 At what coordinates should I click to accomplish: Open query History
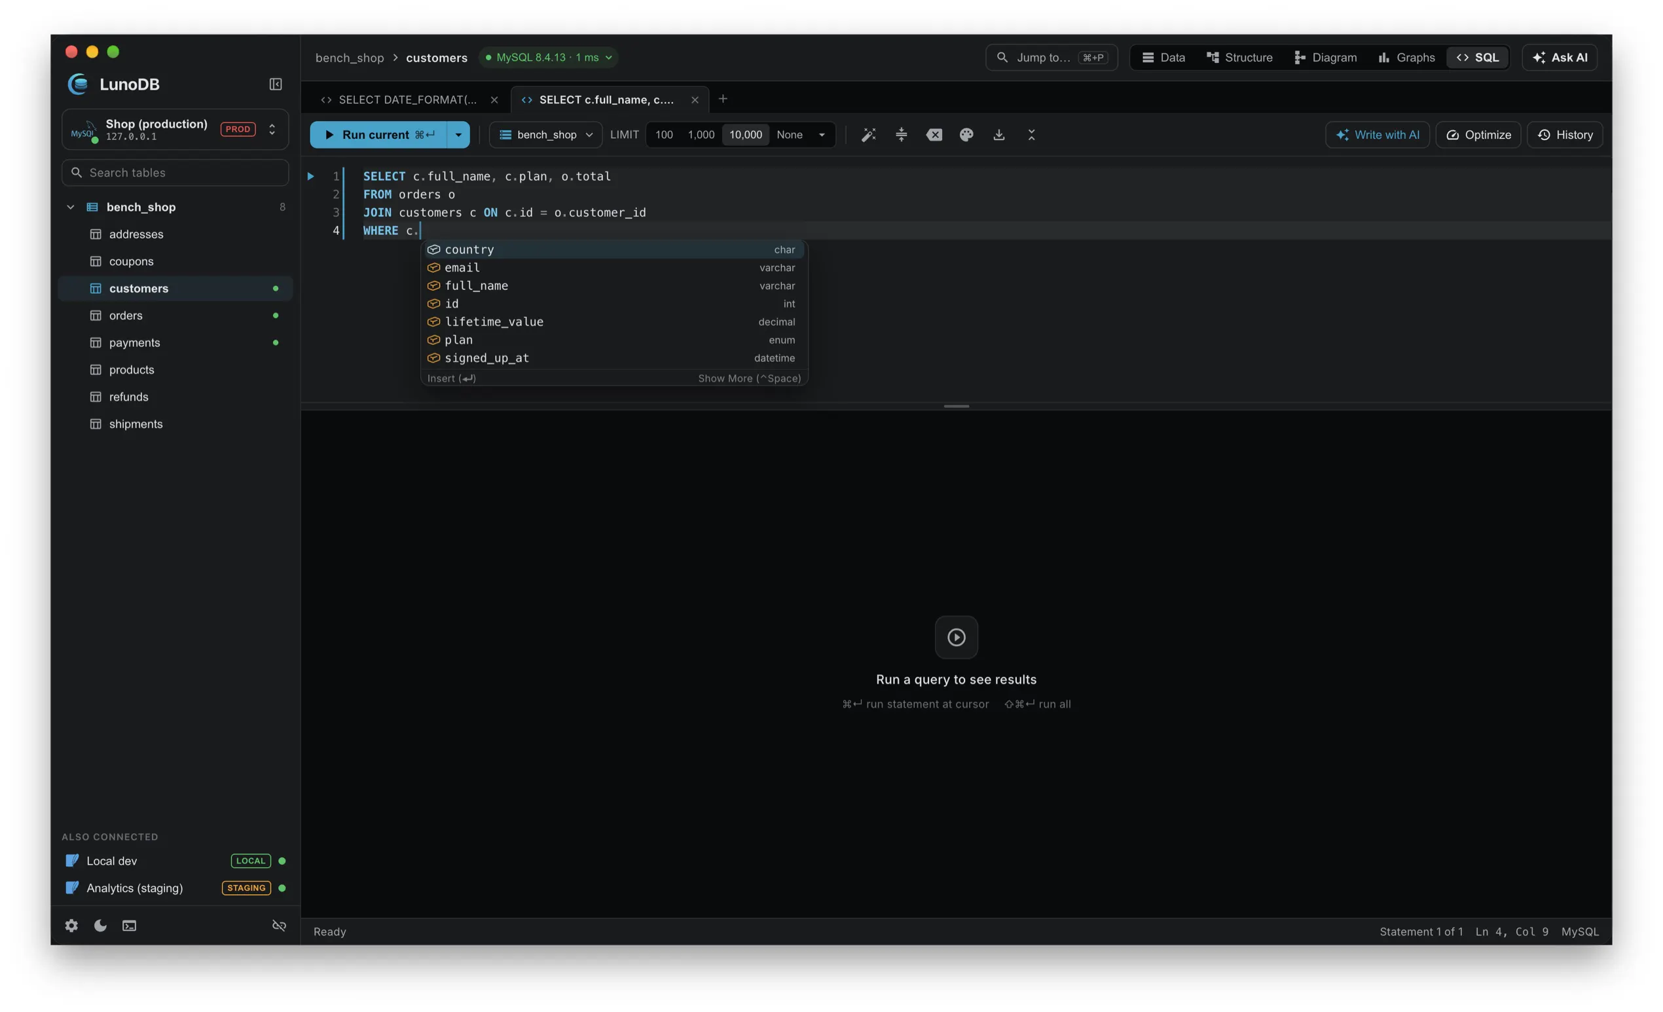[x=1564, y=135]
